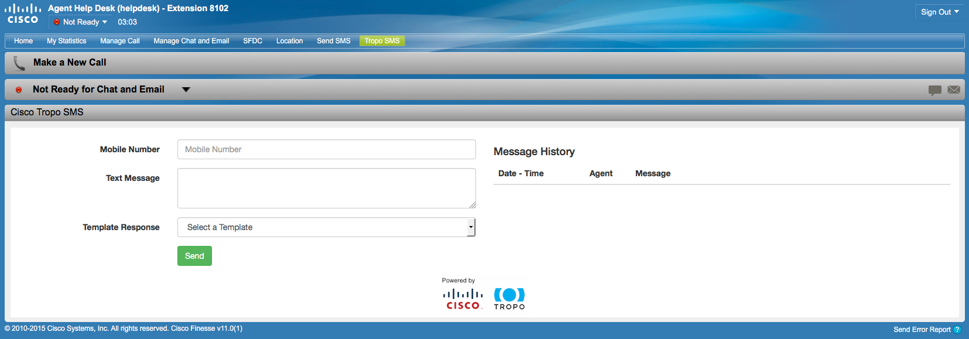This screenshot has height=339, width=969.
Task: Click the Message column header
Action: point(653,173)
